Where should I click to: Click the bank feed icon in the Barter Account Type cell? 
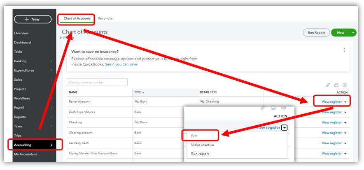coord(137,102)
